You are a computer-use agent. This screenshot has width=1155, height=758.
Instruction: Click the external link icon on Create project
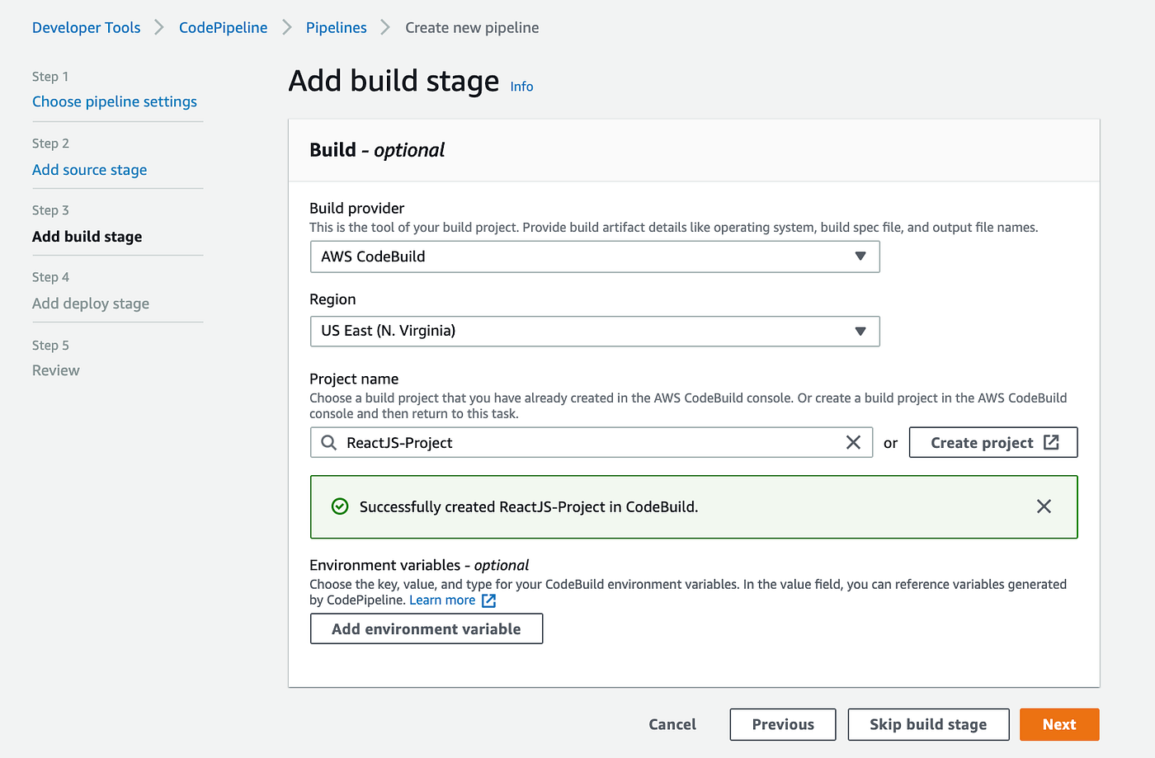[x=1052, y=443]
